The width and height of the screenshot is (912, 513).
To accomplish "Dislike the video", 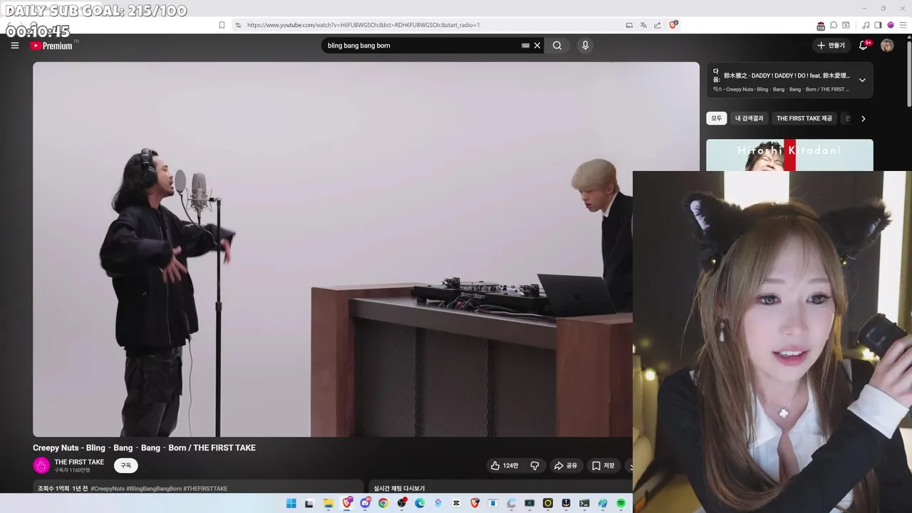I will point(535,465).
